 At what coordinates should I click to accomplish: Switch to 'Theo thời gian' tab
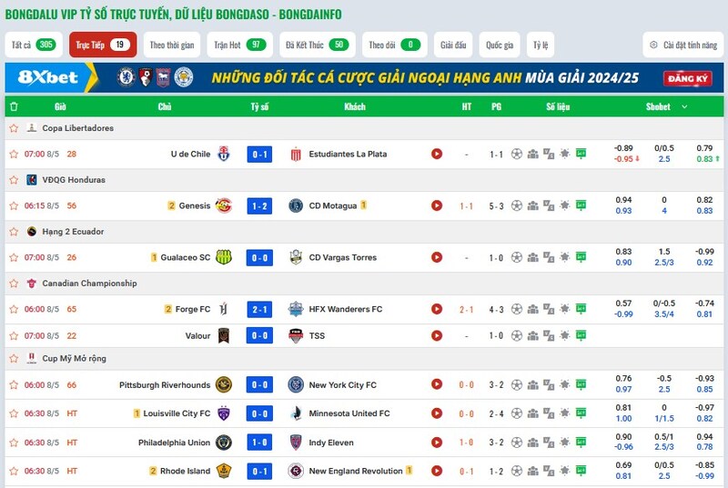[172, 45]
